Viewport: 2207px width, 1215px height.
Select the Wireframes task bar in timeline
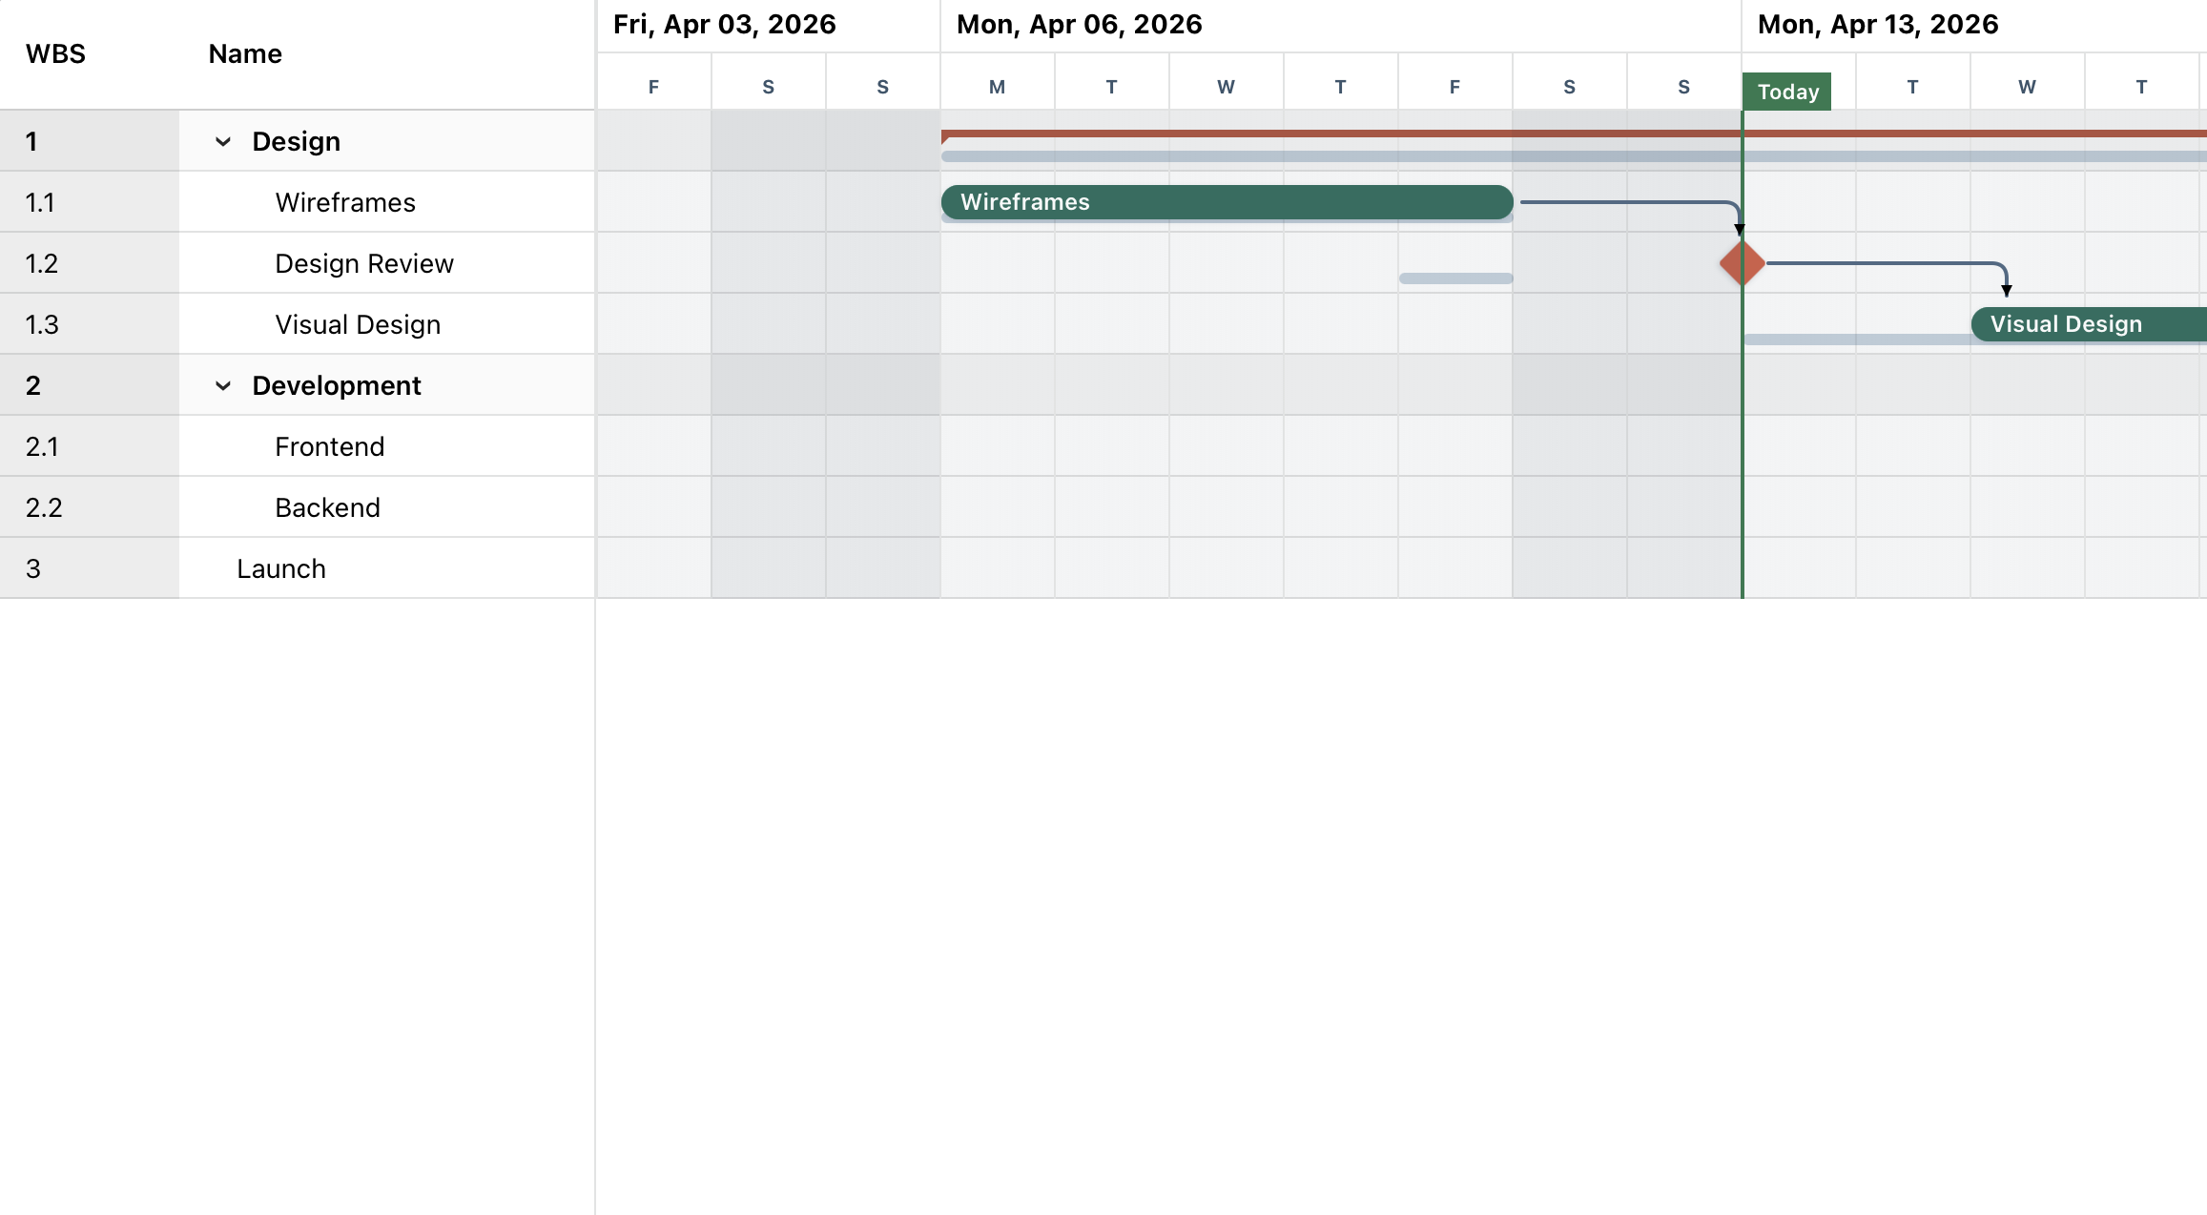(1227, 202)
